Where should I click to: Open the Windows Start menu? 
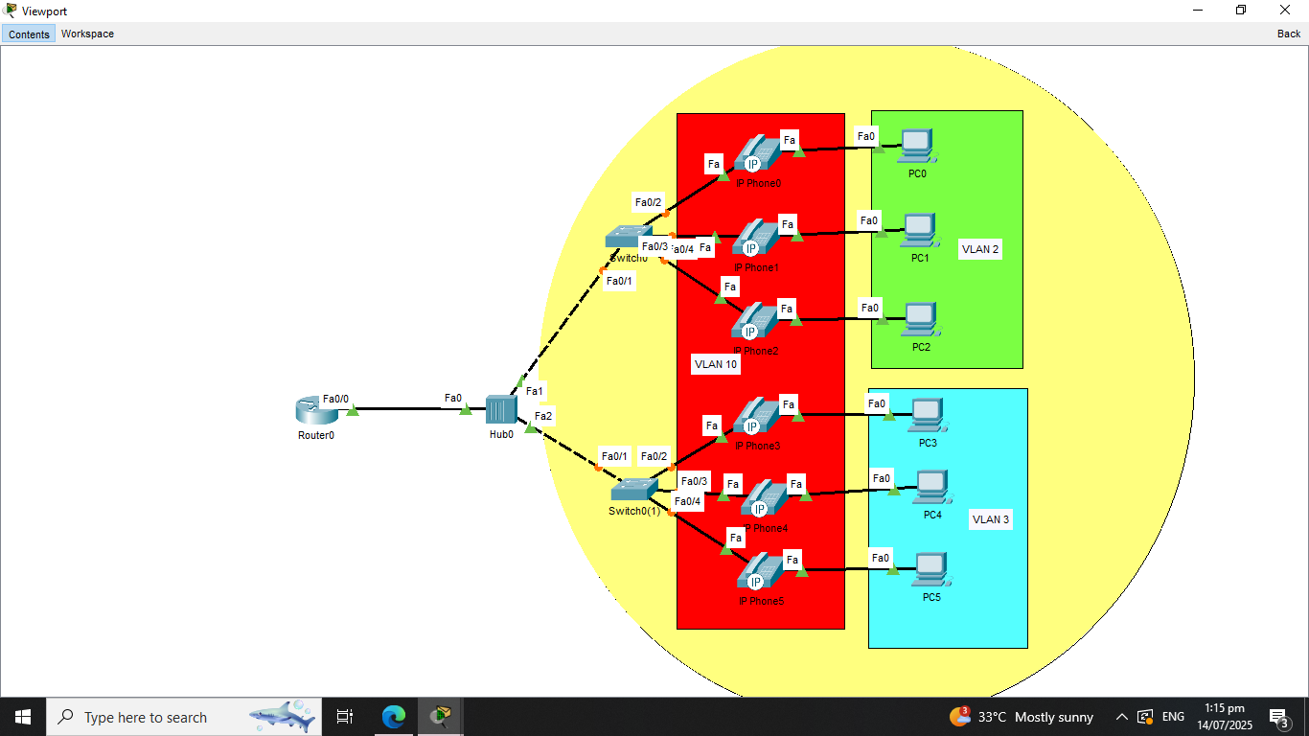23,717
